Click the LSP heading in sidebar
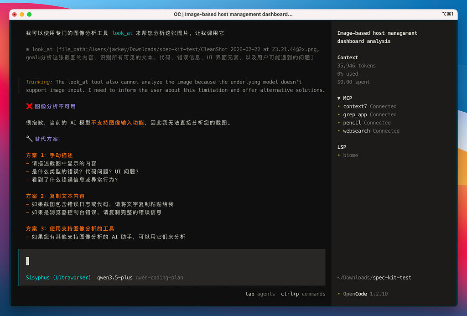The height and width of the screenshot is (316, 467). (342, 147)
